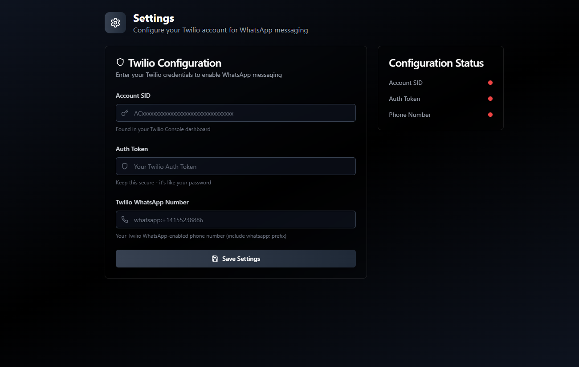This screenshot has width=579, height=367.
Task: Click the phone icon in WhatsApp Number field
Action: (x=125, y=219)
